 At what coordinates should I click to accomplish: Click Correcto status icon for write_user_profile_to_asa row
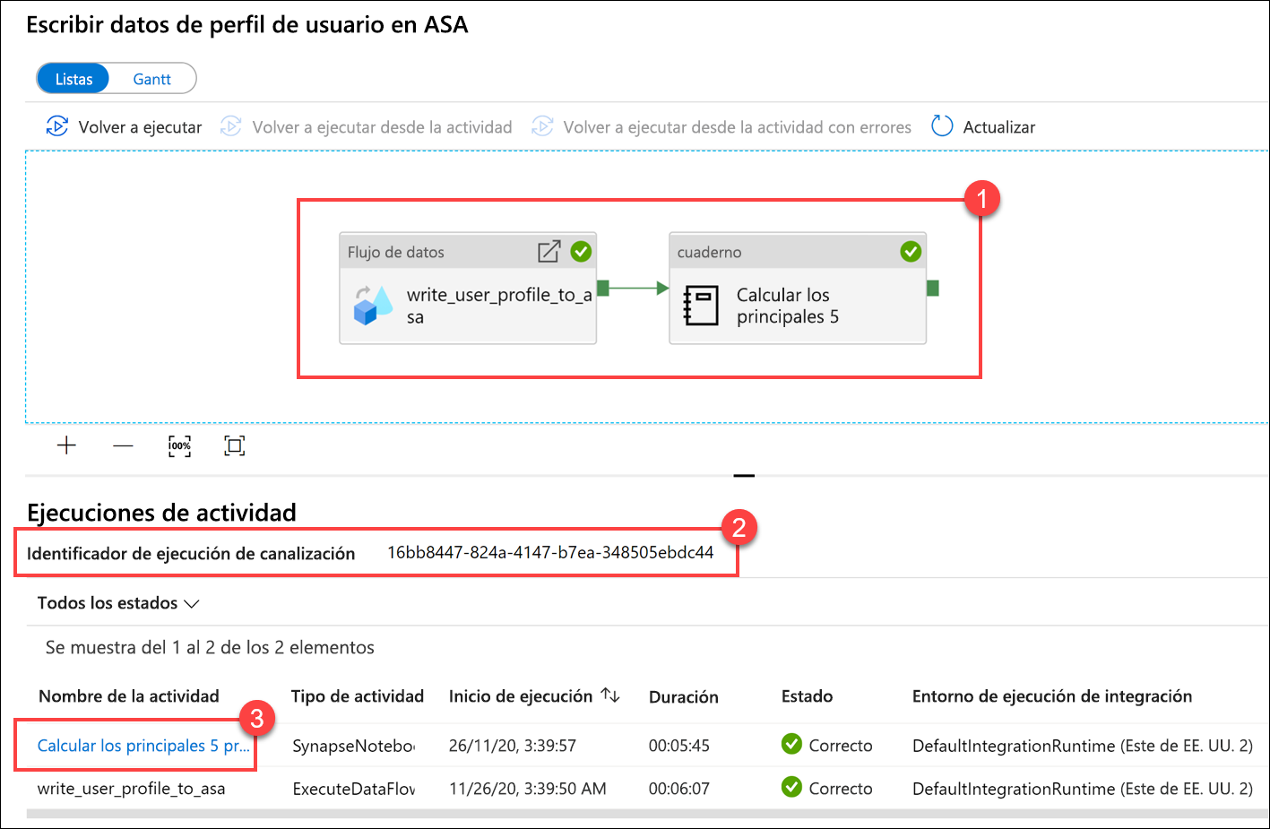point(791,787)
